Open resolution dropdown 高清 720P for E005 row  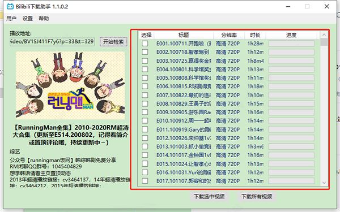coord(228,78)
